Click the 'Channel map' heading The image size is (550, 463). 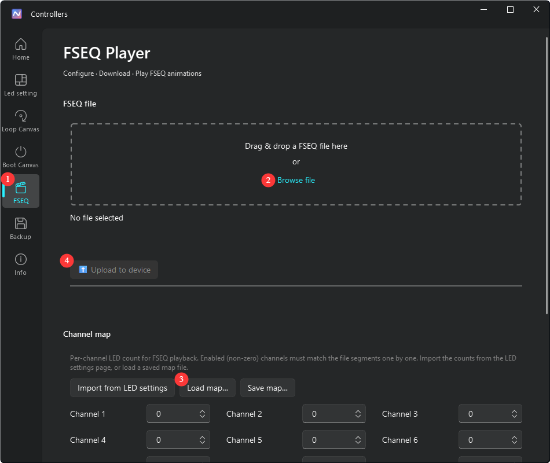point(87,335)
